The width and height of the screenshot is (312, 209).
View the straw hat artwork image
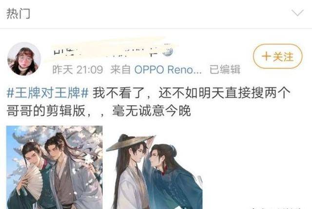(154, 171)
